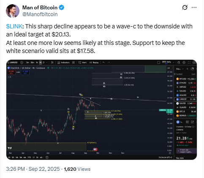Image resolution: width=204 pixels, height=178 pixels.
Task: Click the undo arrow in chart toolbar
Action: click(x=104, y=62)
